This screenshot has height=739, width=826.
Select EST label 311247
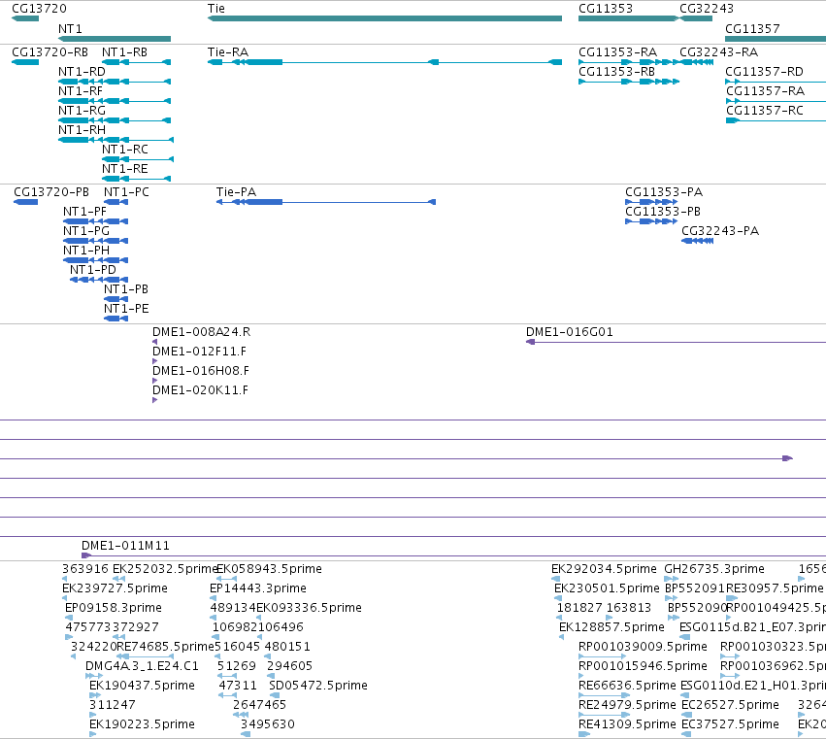[x=113, y=705]
